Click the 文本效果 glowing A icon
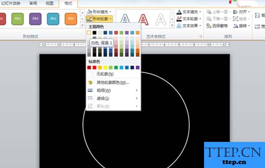Screen dimensions: 265x168 (x=179, y=26)
